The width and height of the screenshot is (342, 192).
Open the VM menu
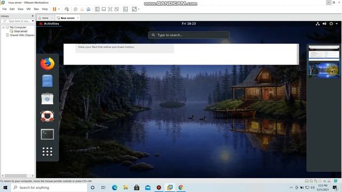(x=28, y=9)
